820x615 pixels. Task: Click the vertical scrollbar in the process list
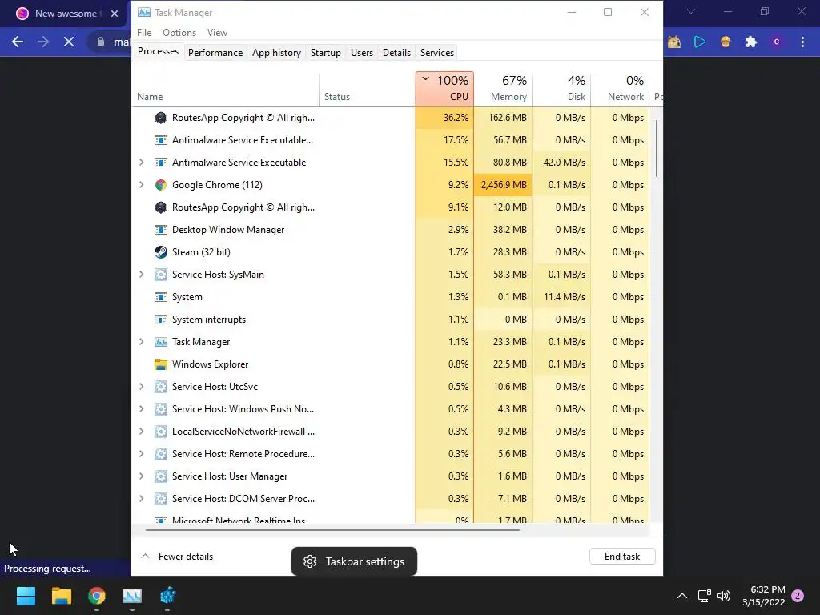pos(657,148)
